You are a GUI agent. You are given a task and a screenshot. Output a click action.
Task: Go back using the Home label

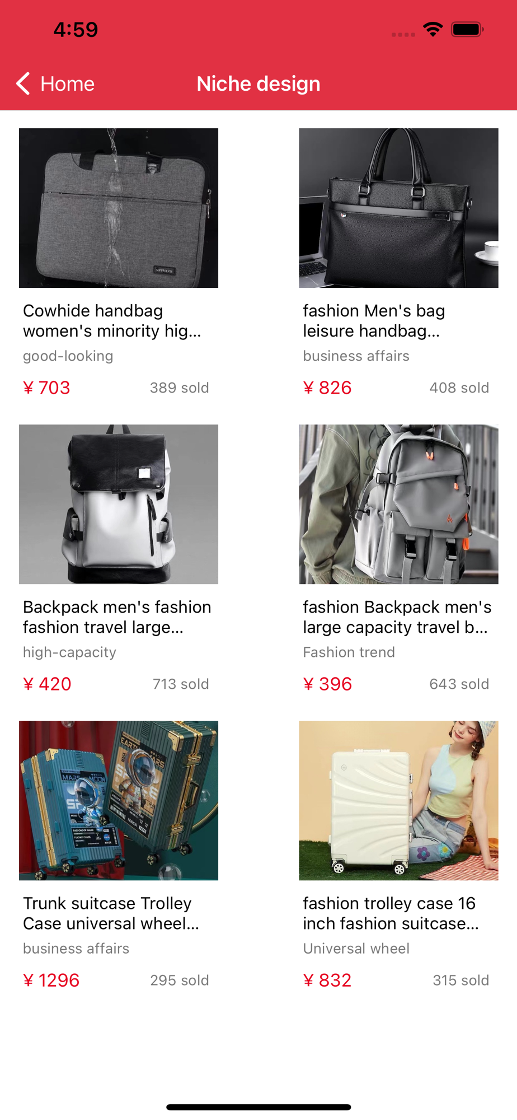[x=67, y=84]
